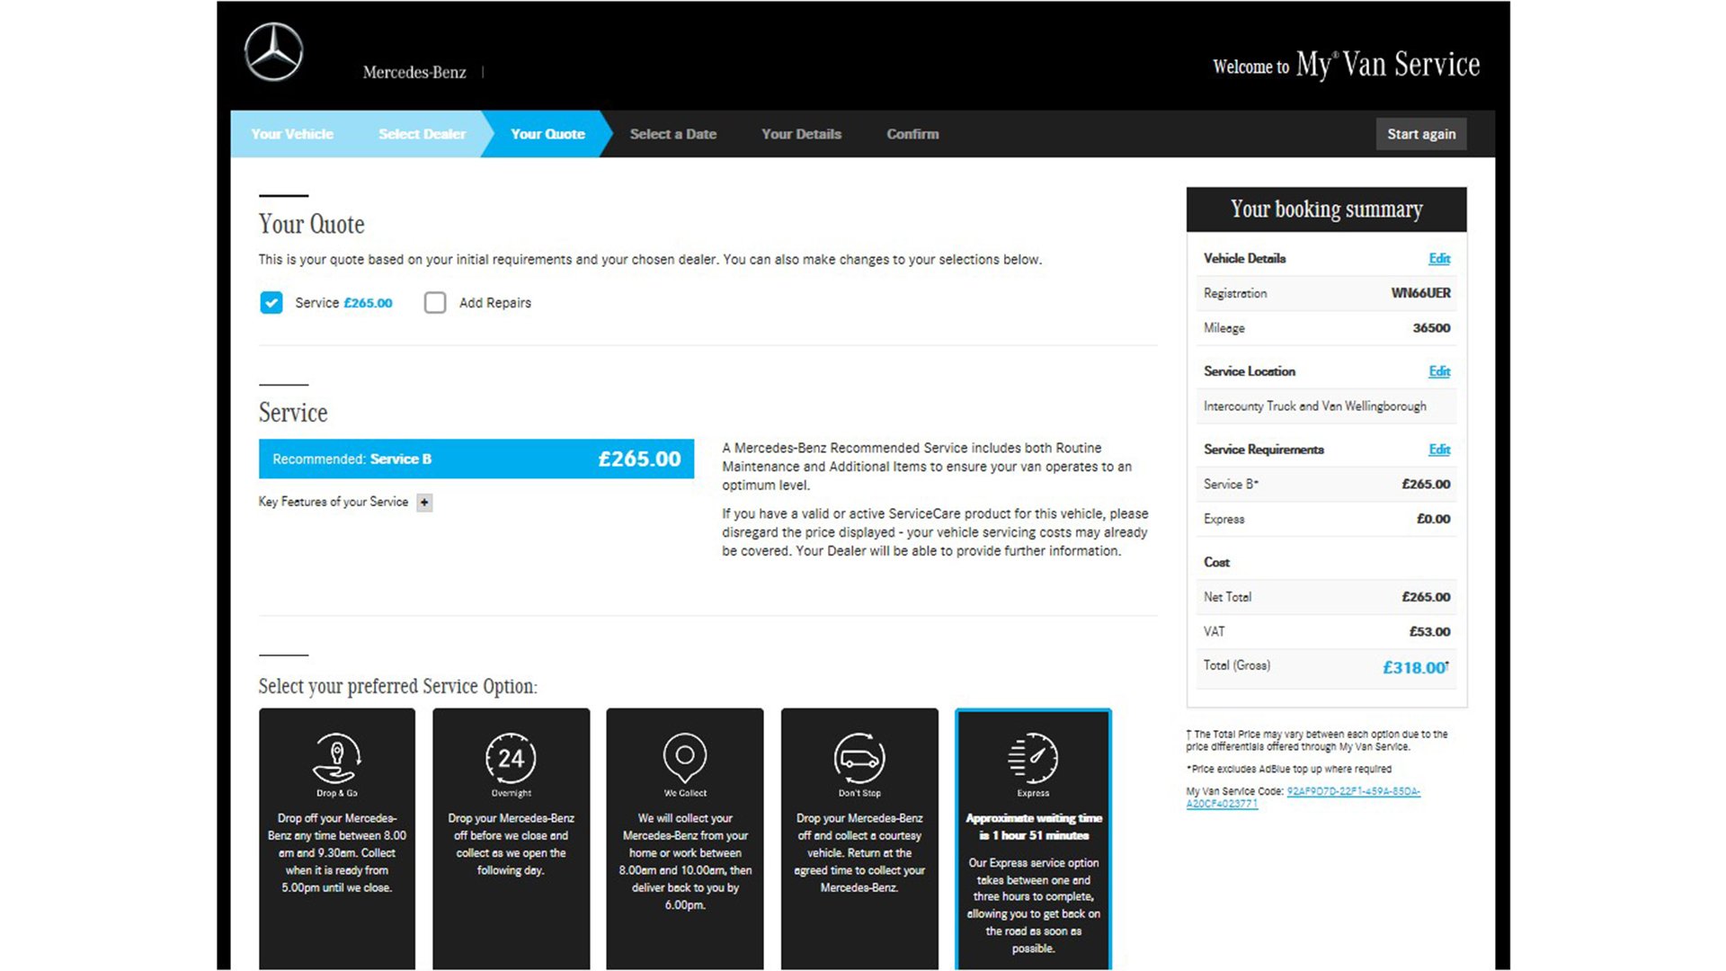
Task: Click the Mercedes-Benz star logo
Action: tap(274, 52)
